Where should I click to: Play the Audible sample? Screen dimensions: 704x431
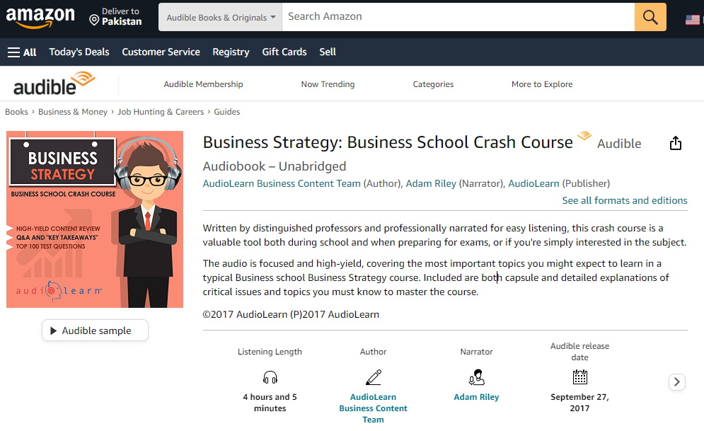click(95, 331)
